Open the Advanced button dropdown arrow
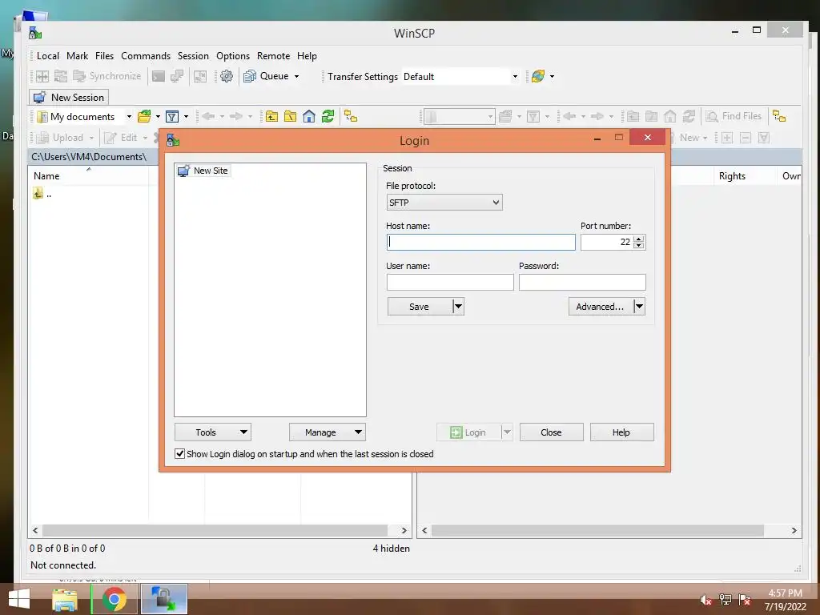Image resolution: width=820 pixels, height=615 pixels. point(639,307)
